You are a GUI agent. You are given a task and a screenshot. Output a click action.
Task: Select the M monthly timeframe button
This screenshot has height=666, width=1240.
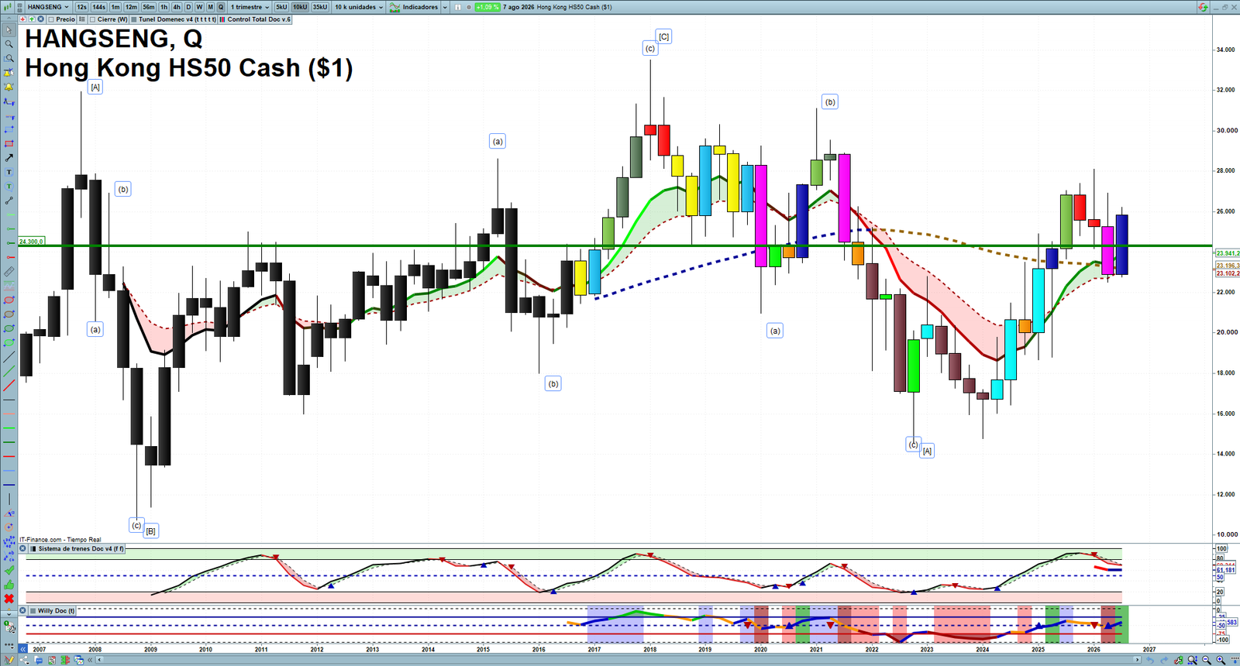pos(210,7)
